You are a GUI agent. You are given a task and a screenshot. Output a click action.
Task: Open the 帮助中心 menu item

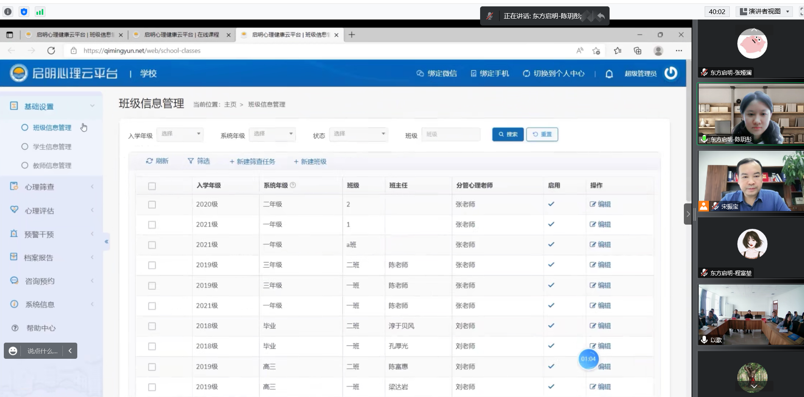41,328
